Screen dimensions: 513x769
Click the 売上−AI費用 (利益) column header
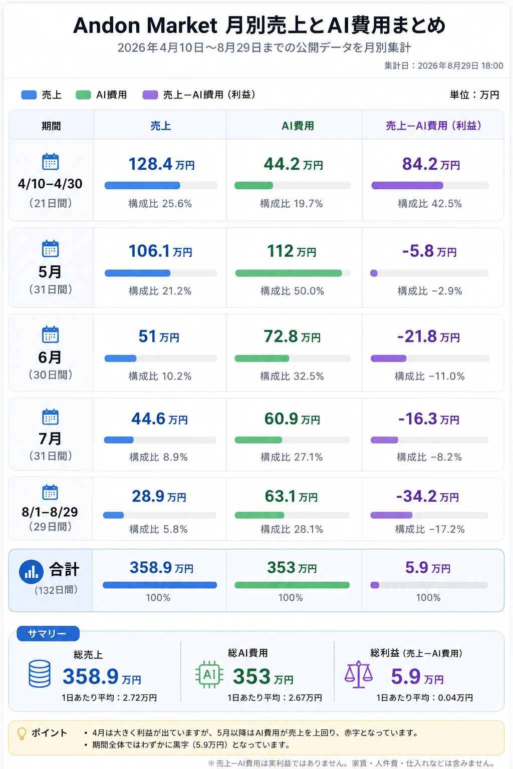click(x=434, y=126)
